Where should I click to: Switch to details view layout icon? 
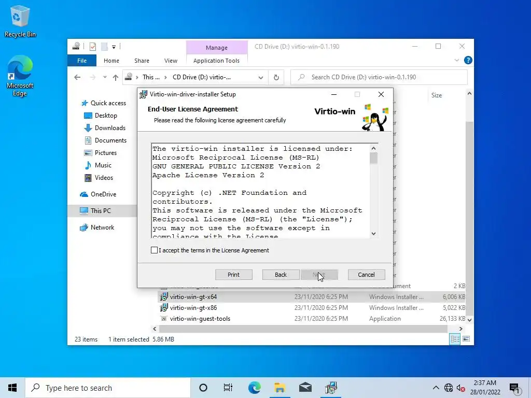click(455, 339)
